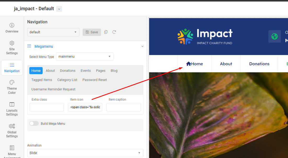
Task: Click the Megamenu section title
Action: 44,46
